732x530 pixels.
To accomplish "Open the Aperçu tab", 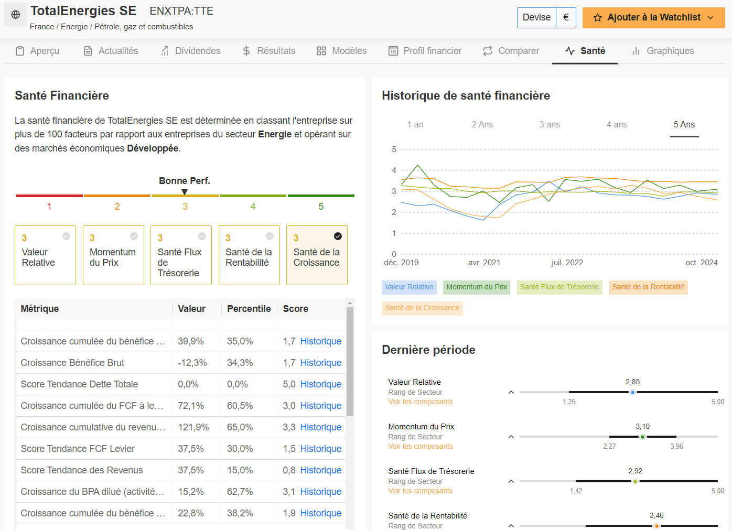I will coord(37,51).
